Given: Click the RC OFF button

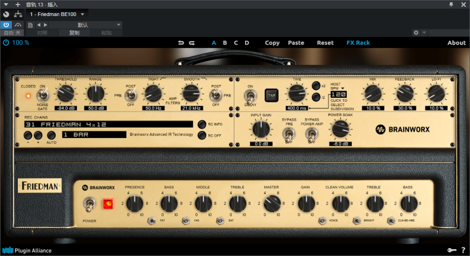Looking at the screenshot, I should click(x=202, y=136).
